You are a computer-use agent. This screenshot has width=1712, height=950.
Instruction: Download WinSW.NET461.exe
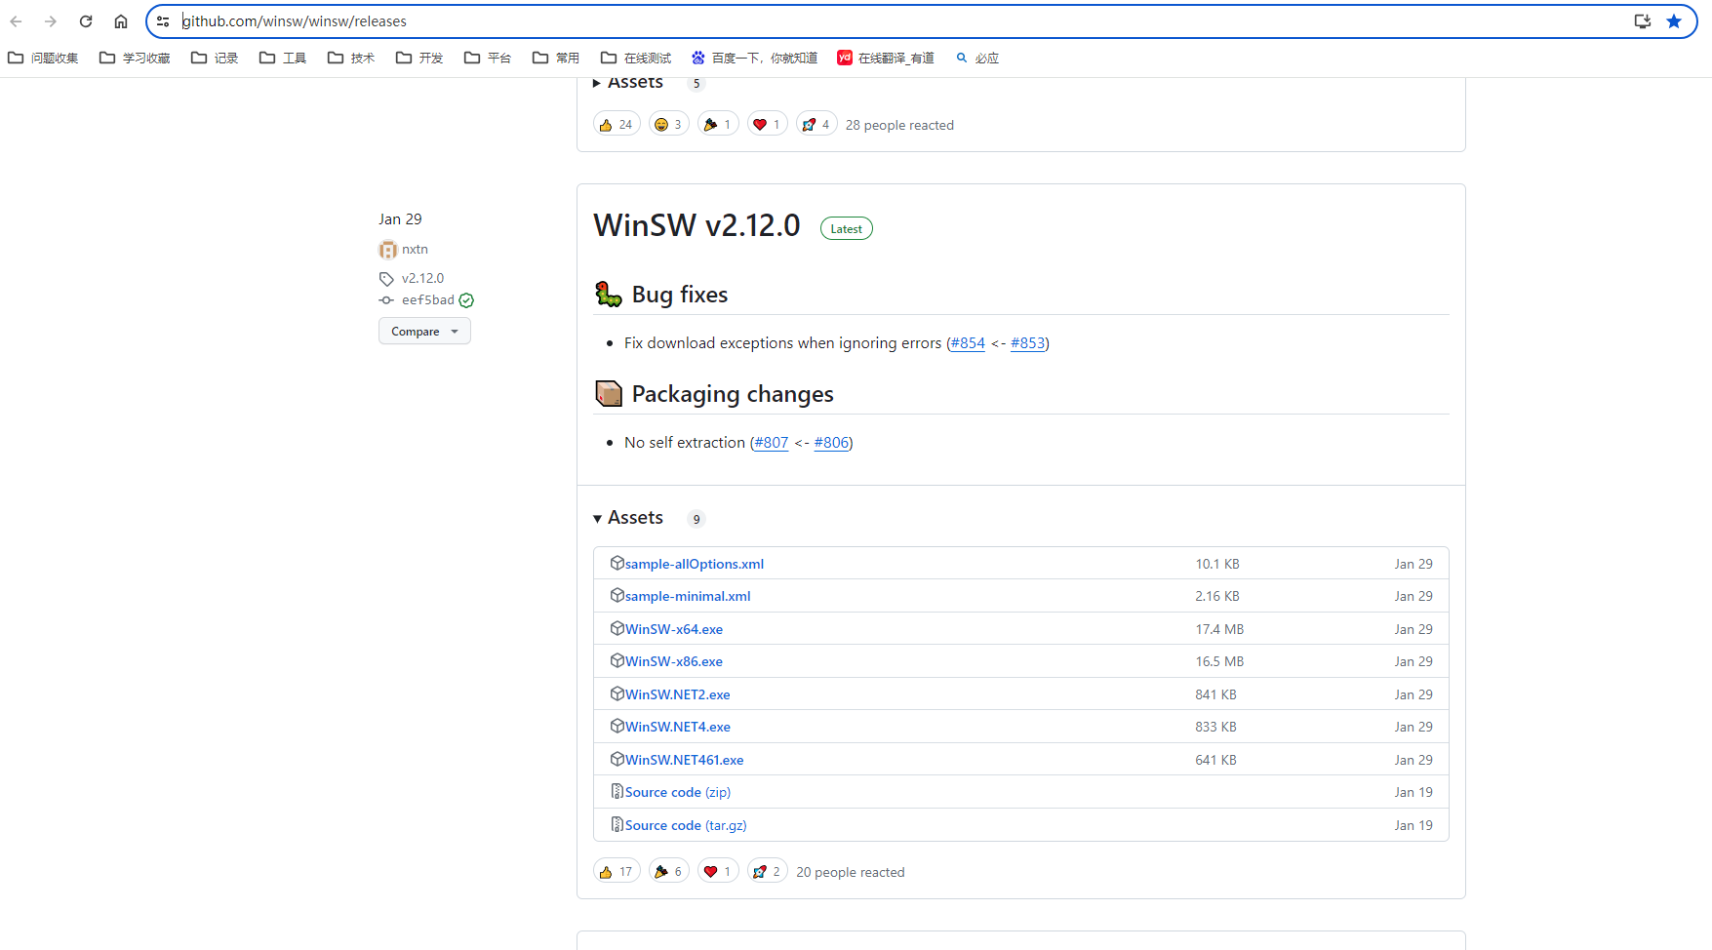pos(685,760)
